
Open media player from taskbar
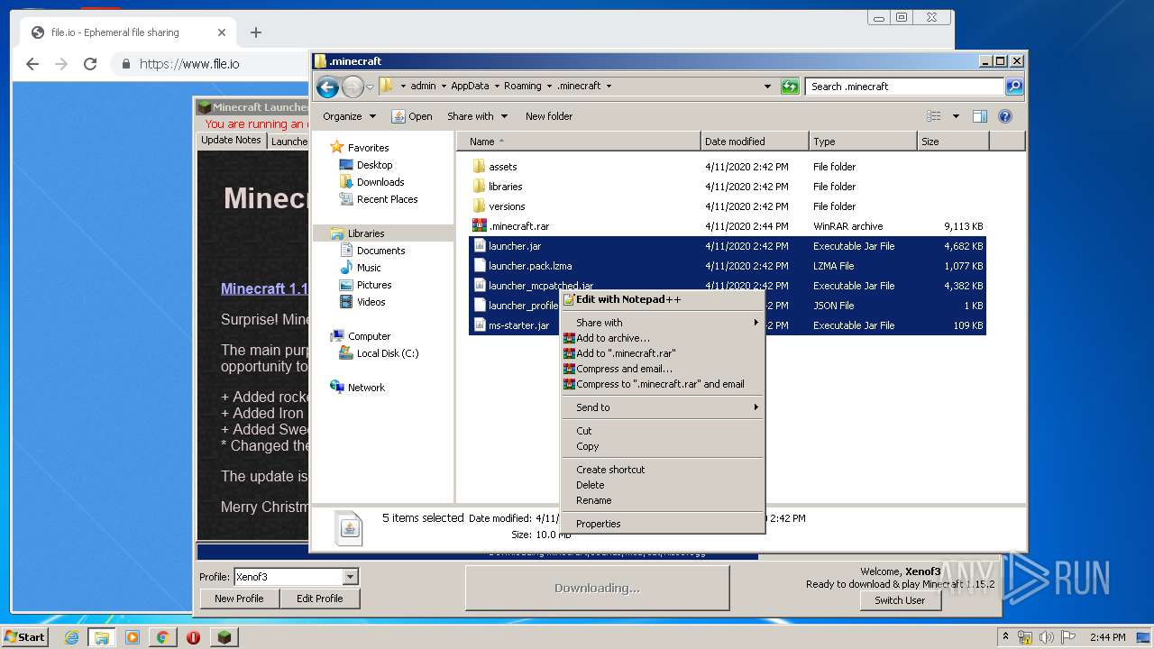133,637
